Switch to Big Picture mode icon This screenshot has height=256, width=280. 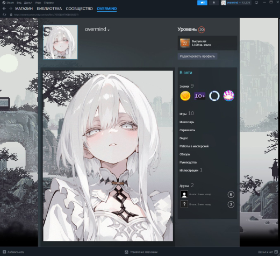coord(256,3)
